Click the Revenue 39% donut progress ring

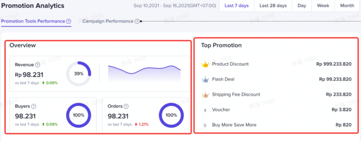click(79, 74)
